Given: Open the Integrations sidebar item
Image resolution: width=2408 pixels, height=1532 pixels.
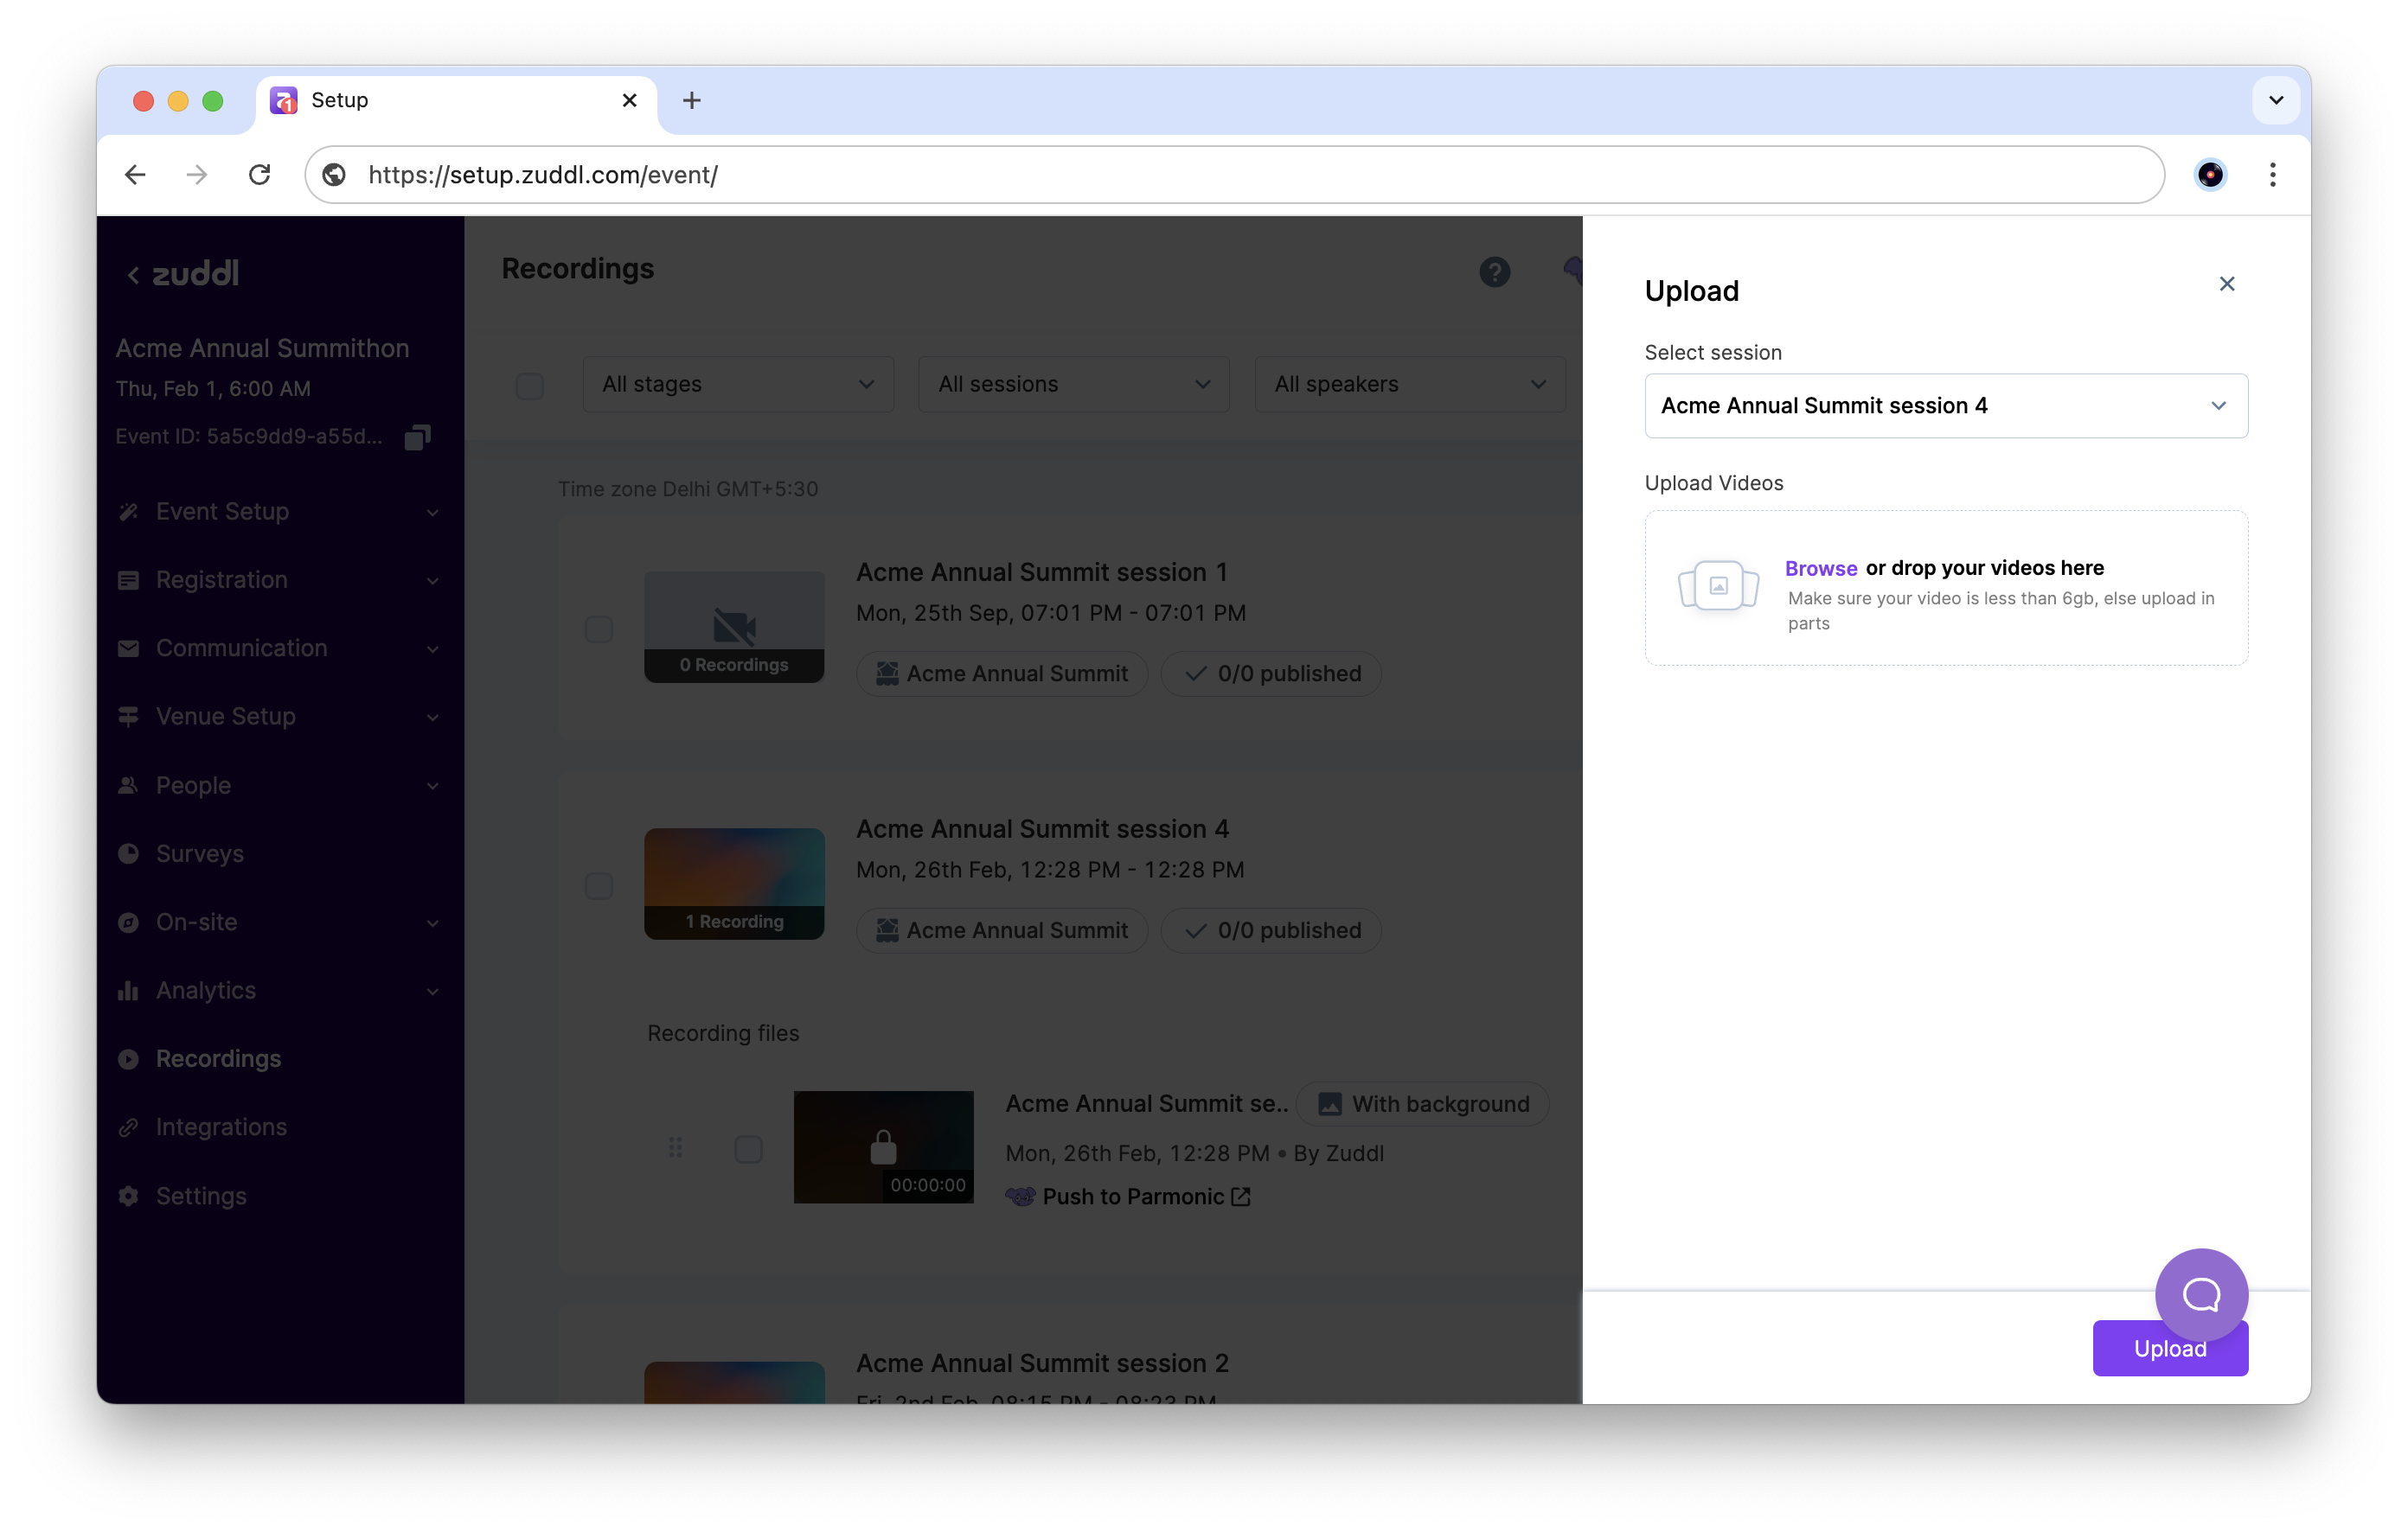Looking at the screenshot, I should (221, 1127).
